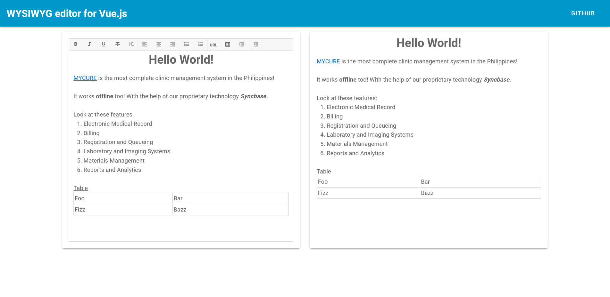Apply strikethrough formatting from the toolbar
610x297 pixels.
[118, 44]
